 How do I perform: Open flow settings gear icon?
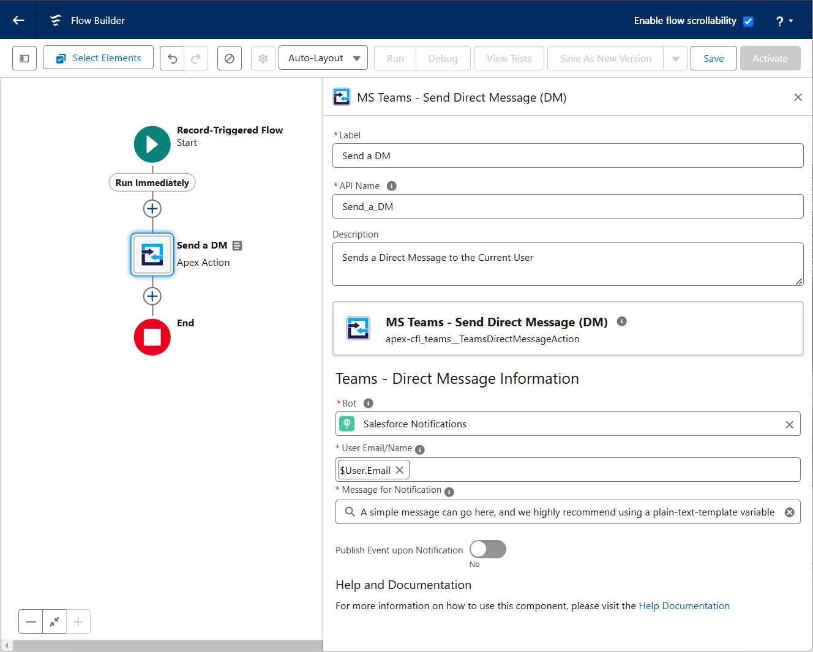(x=263, y=58)
